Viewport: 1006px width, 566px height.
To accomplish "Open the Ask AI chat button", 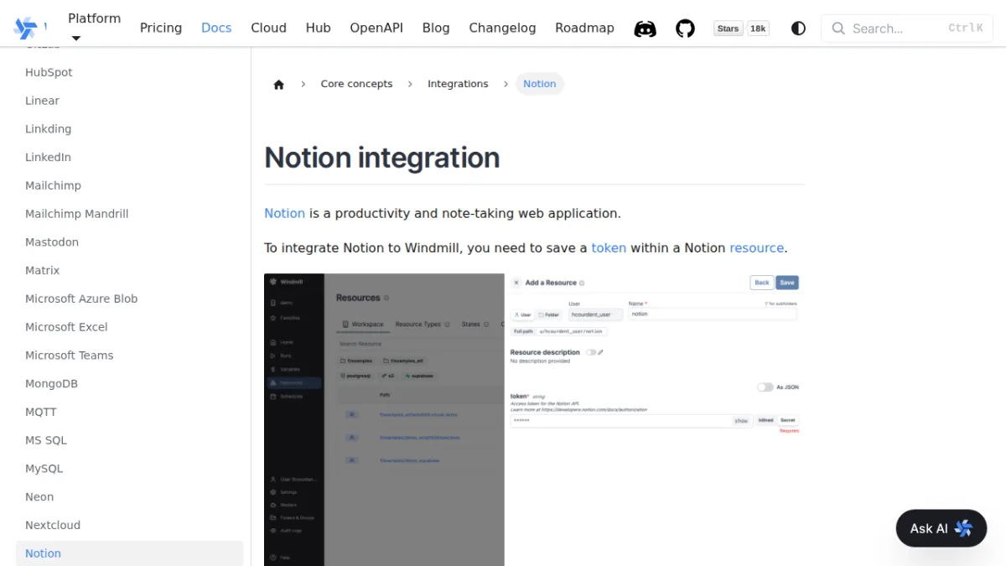I will pyautogui.click(x=941, y=528).
